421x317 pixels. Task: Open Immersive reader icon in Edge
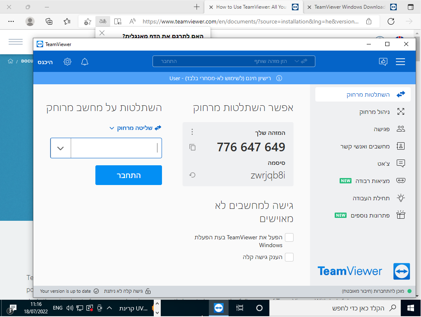[x=118, y=21]
